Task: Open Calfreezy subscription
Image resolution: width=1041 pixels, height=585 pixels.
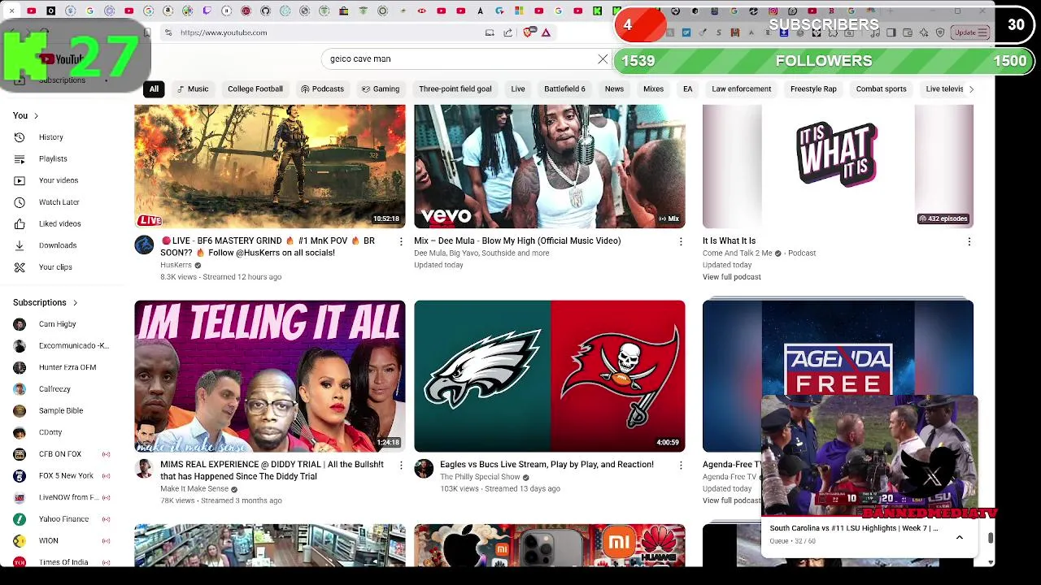Action: point(54,389)
